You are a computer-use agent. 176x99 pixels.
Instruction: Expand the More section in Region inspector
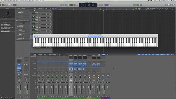pos(17,19)
